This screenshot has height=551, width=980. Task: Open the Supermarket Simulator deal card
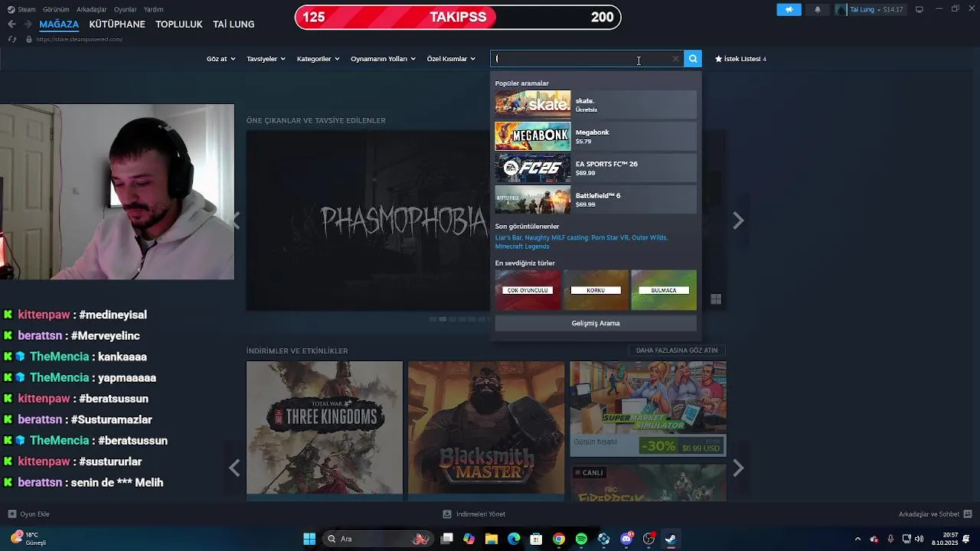[648, 409]
